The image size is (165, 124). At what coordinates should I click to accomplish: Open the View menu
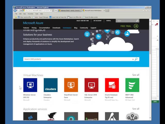click(x=24, y=14)
